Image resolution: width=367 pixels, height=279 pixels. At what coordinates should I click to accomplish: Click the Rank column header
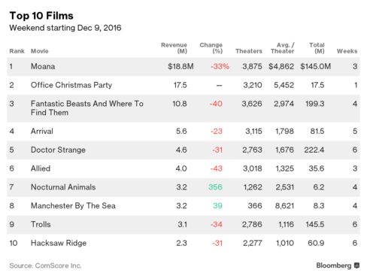click(x=17, y=51)
